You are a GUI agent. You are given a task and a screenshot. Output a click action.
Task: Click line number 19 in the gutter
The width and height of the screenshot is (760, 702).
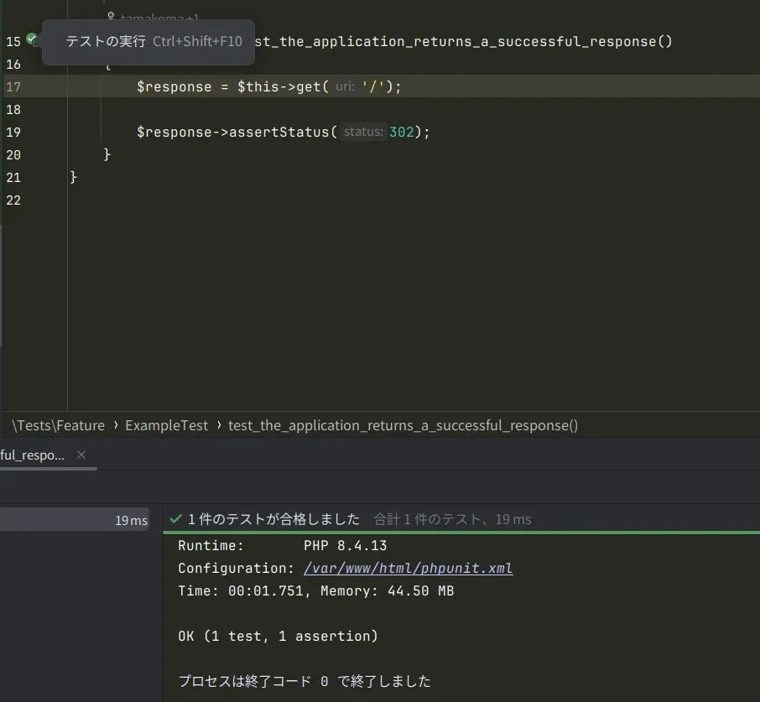[x=13, y=132]
